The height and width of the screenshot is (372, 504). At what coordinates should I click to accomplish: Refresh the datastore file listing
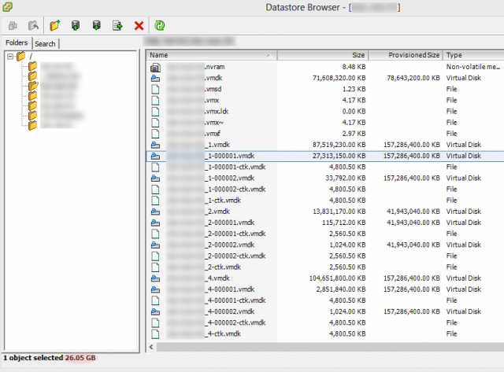pos(160,26)
